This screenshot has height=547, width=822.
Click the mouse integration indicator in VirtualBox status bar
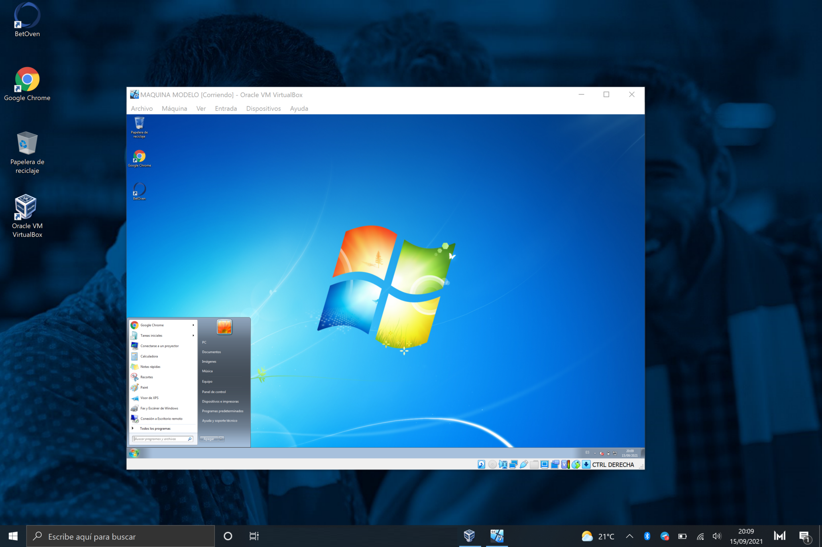(x=576, y=464)
